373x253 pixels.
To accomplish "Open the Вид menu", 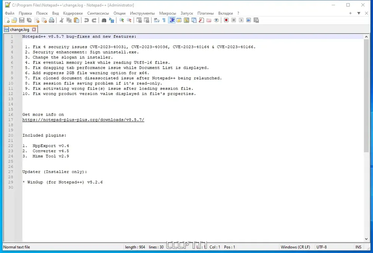I will coord(56,13).
